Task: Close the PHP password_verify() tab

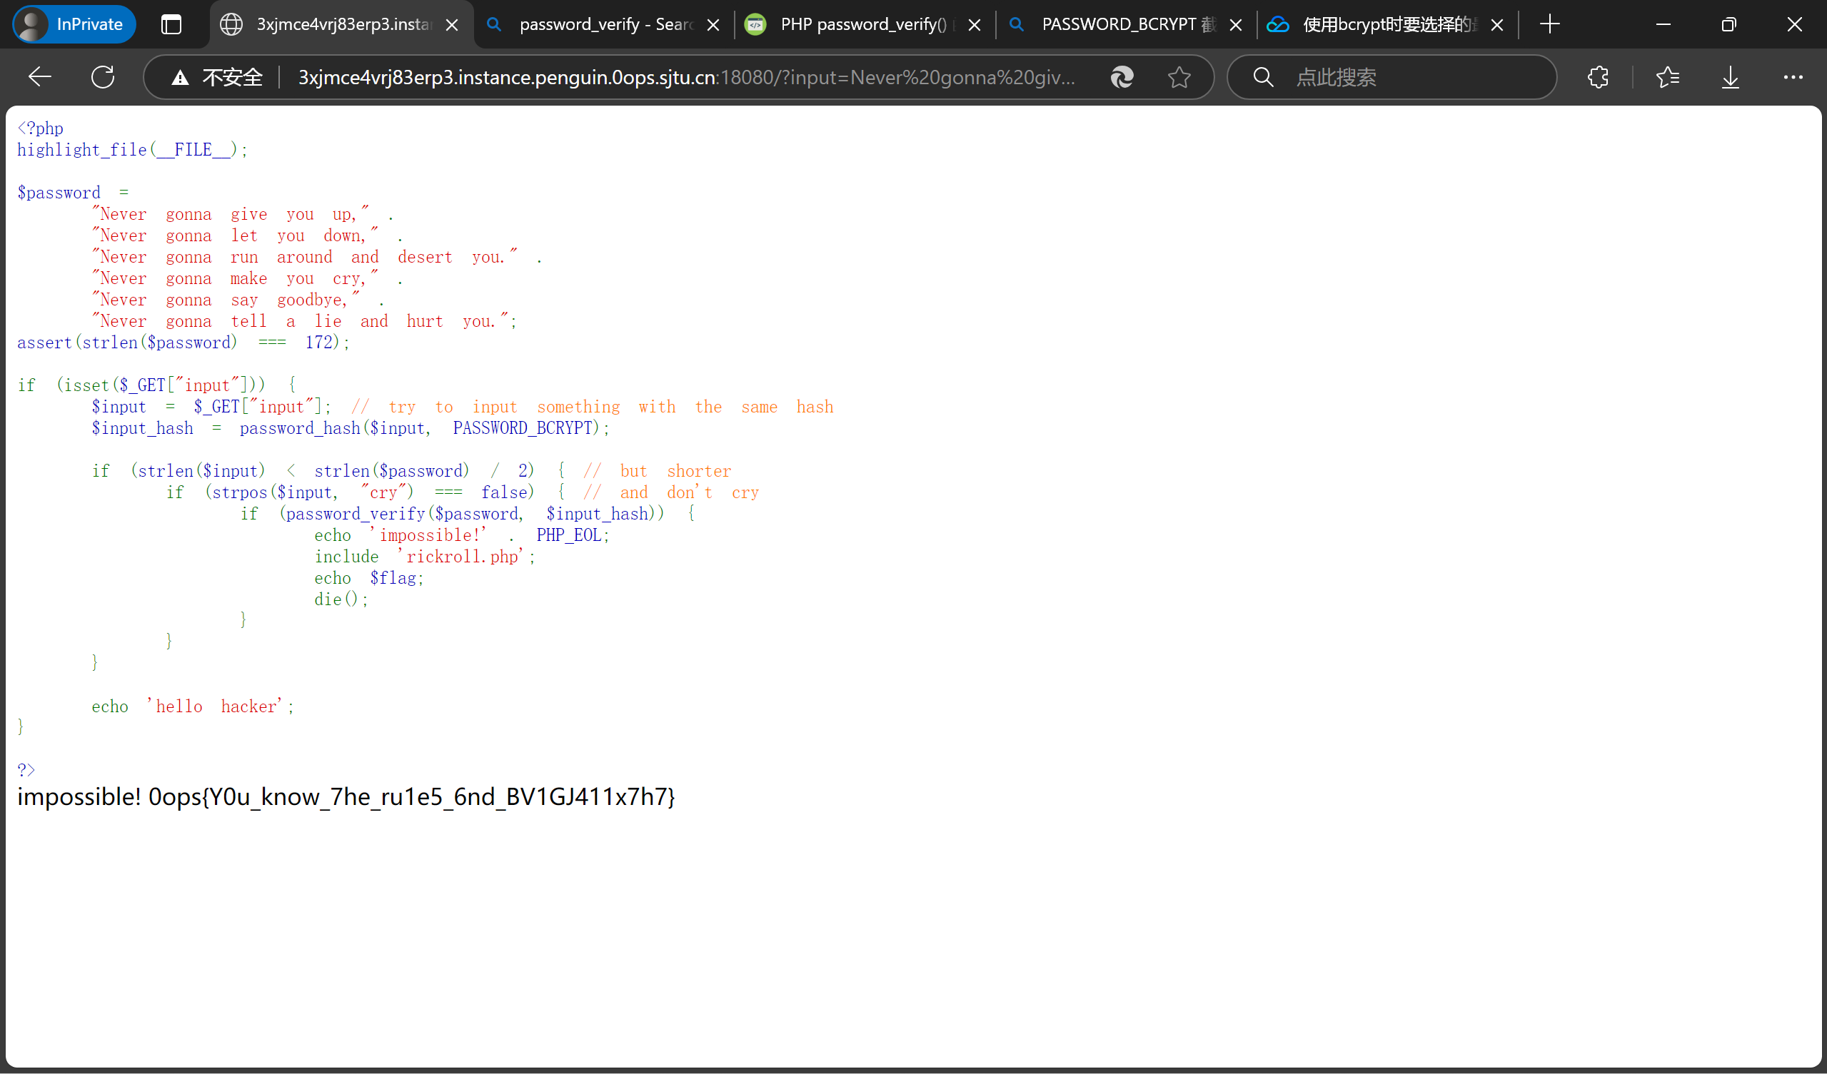Action: (x=975, y=25)
